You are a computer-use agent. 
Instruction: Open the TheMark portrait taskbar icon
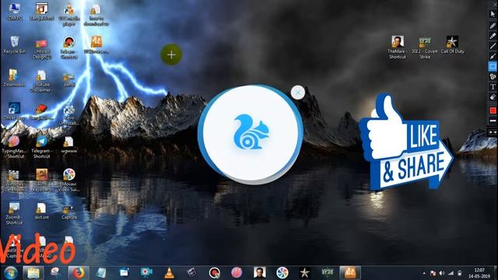[x=259, y=273]
